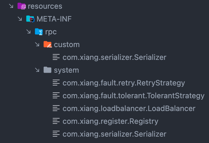This screenshot has height=143, width=209.
Task: Click the gray system folder icon
Action: [x=47, y=70]
